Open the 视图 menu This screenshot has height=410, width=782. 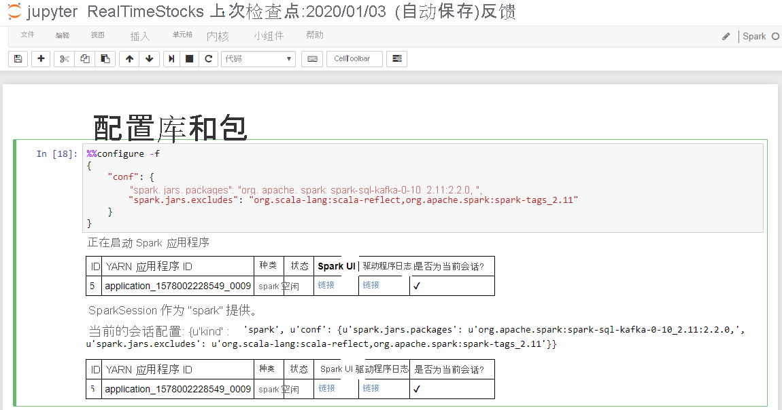coord(98,35)
